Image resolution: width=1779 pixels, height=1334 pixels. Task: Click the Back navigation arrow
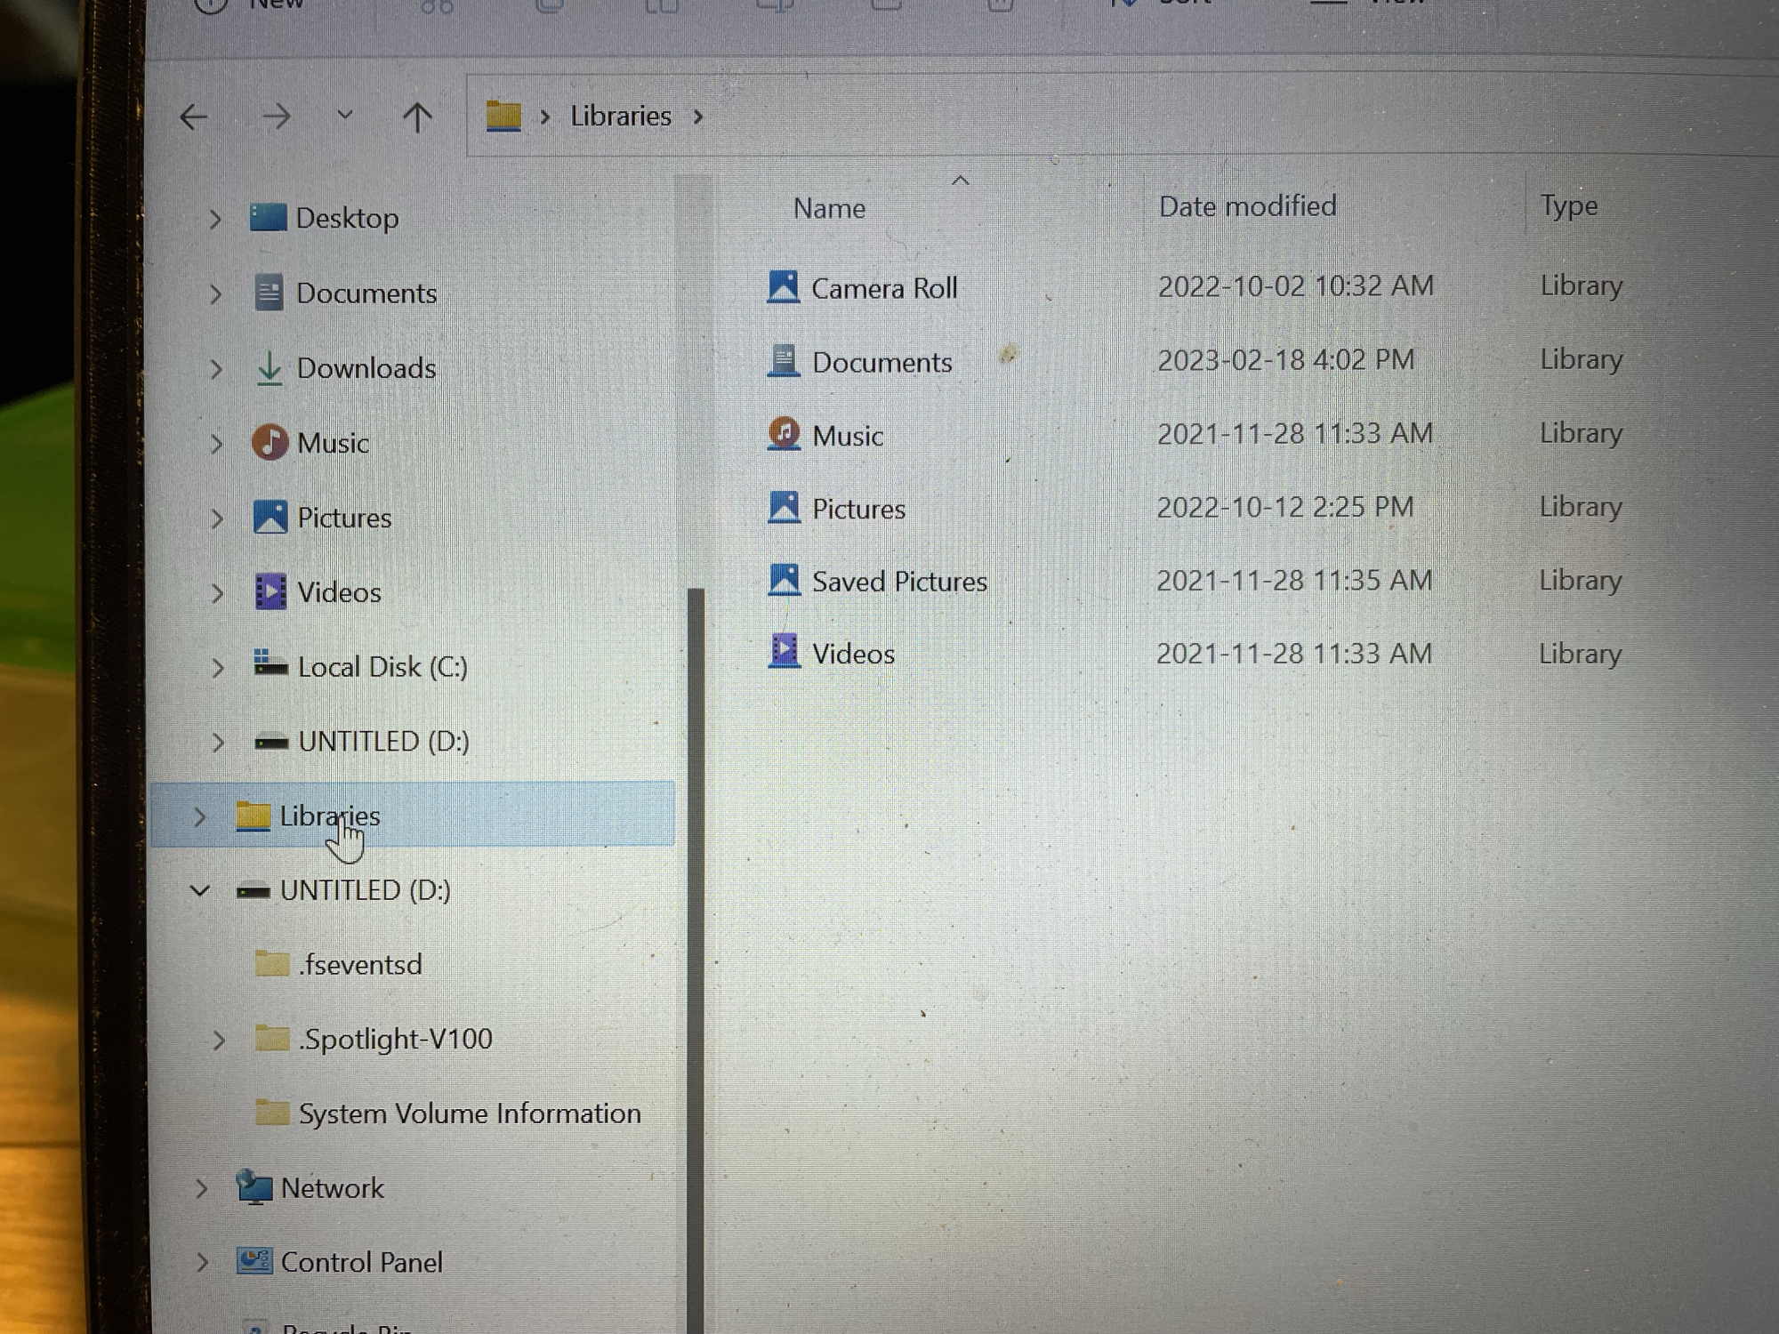[x=193, y=117]
